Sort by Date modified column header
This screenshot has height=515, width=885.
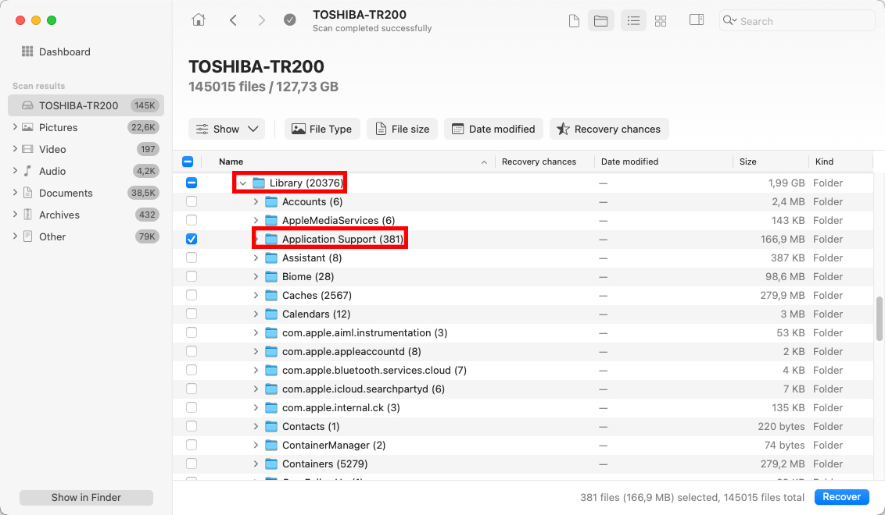coord(629,162)
